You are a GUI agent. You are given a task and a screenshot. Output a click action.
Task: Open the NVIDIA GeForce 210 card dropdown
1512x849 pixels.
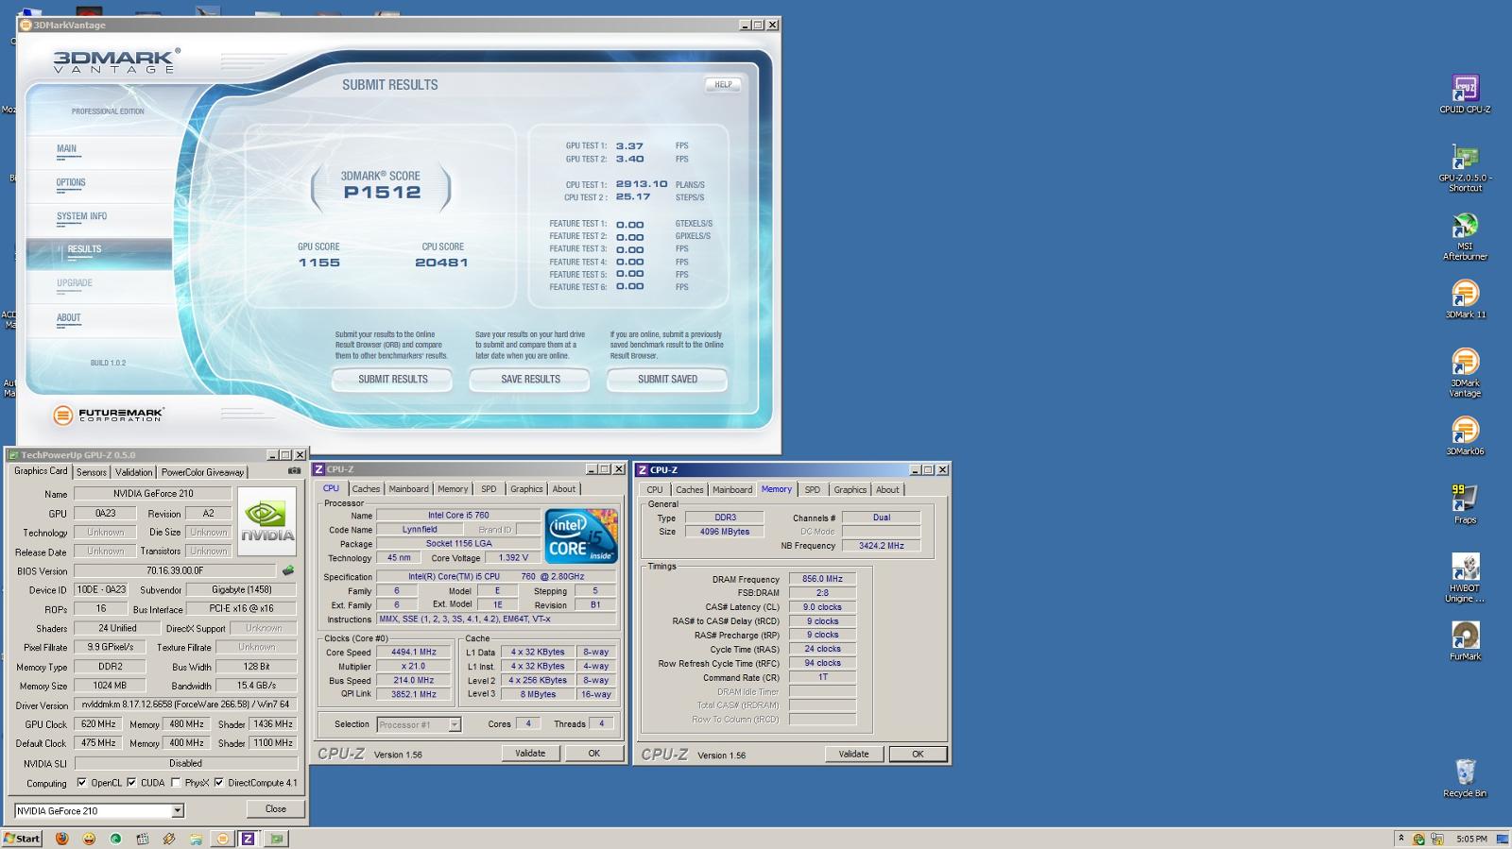pyautogui.click(x=177, y=811)
